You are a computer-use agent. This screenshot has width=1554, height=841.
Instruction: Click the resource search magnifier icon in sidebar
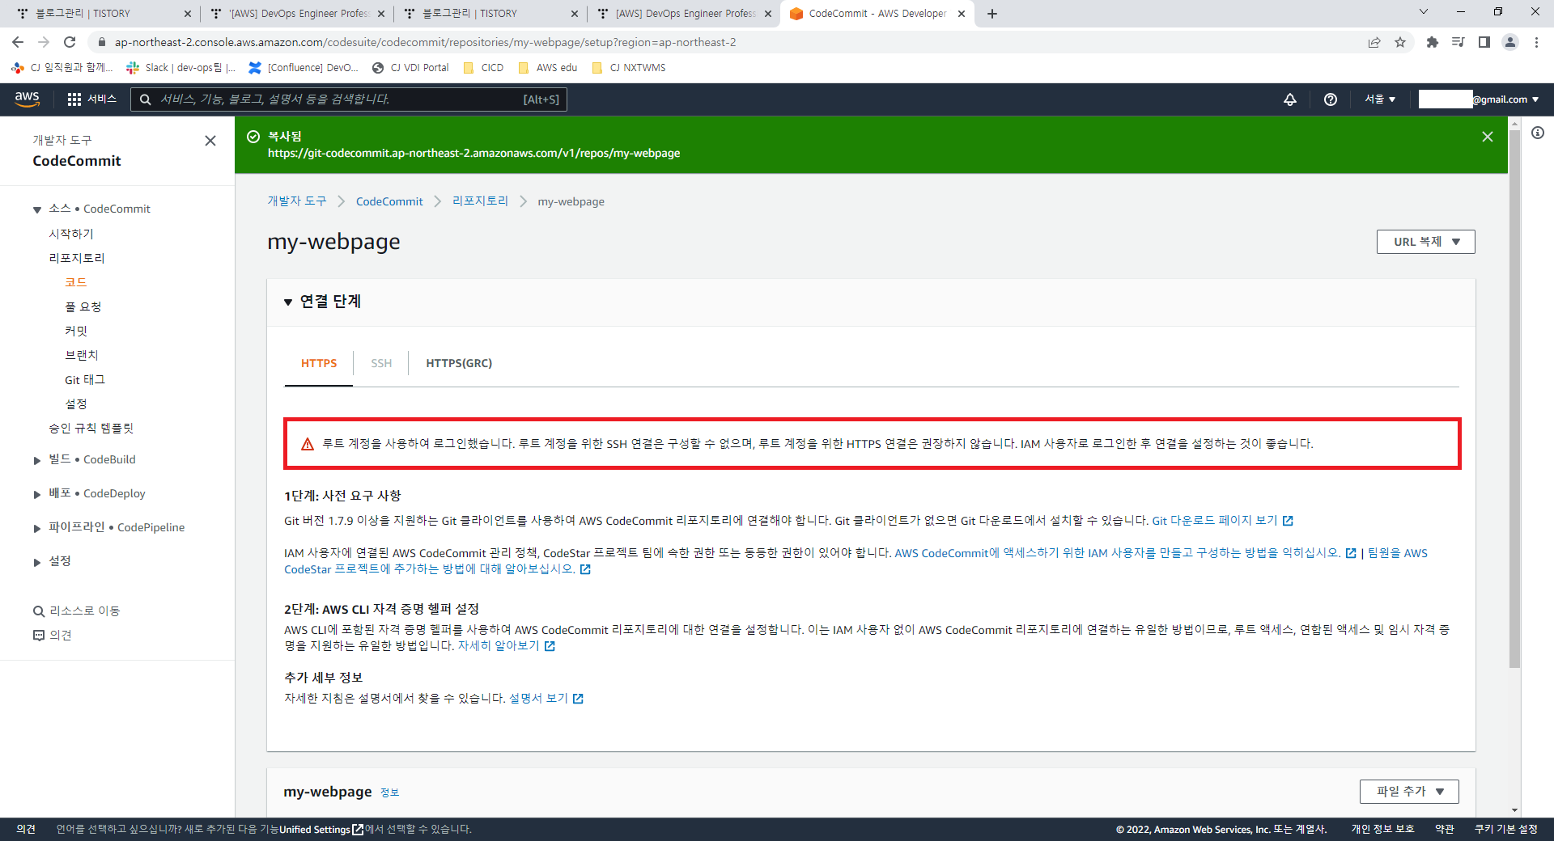[38, 611]
